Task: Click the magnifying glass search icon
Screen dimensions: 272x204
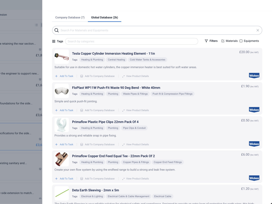Action: tap(57, 30)
